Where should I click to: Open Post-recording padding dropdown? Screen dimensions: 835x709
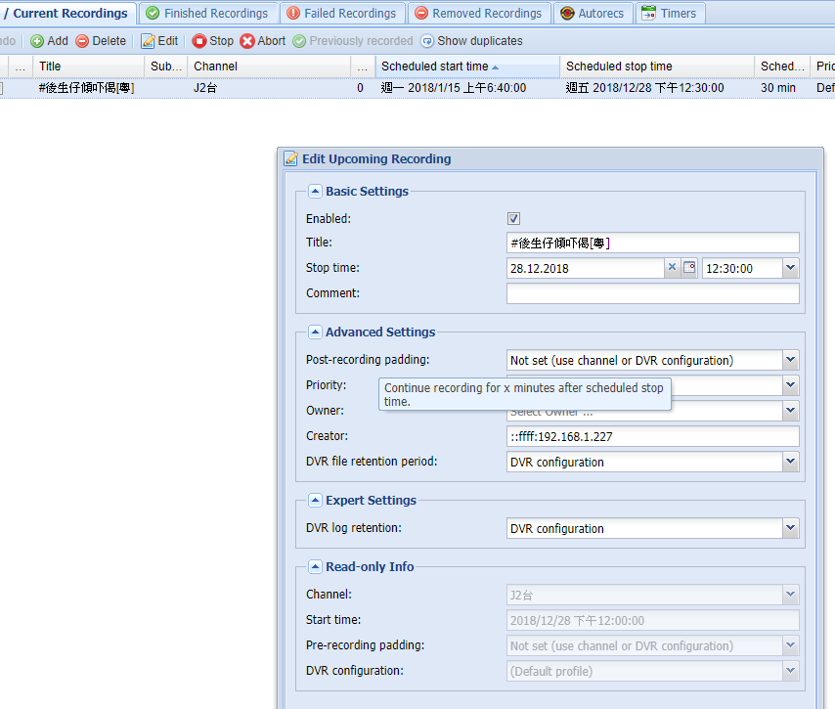coord(790,360)
